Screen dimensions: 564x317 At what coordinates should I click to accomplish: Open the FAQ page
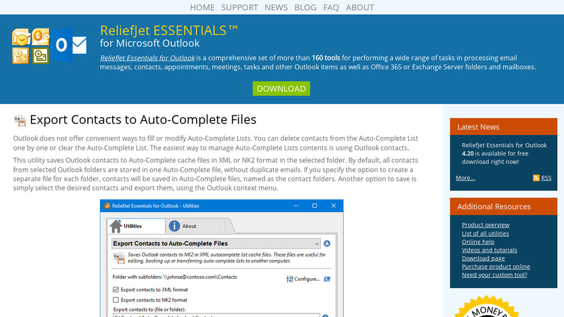331,7
